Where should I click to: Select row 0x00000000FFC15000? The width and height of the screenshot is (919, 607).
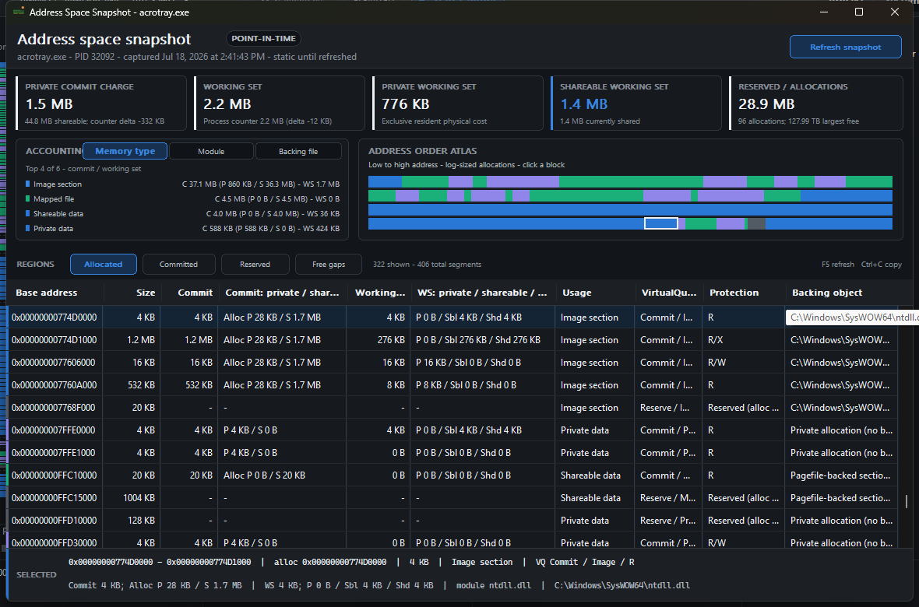tap(452, 497)
